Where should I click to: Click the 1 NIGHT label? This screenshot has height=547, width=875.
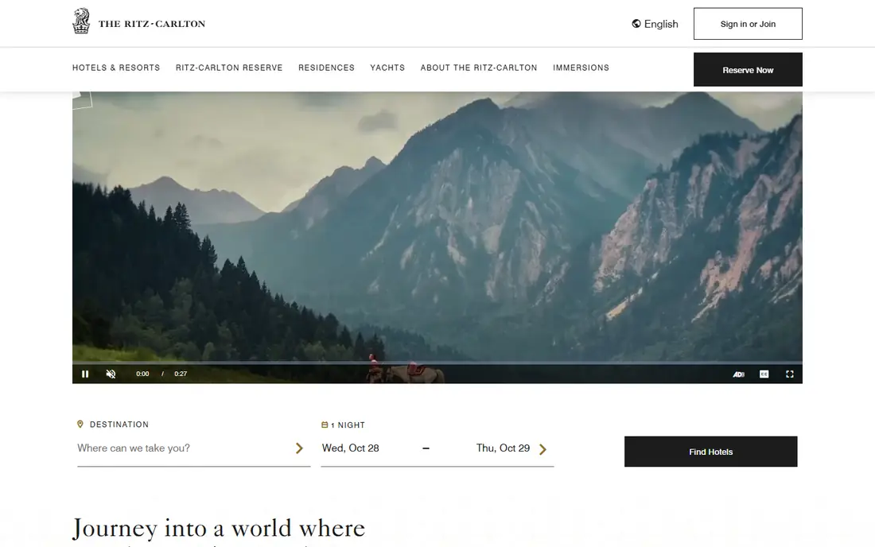348,425
